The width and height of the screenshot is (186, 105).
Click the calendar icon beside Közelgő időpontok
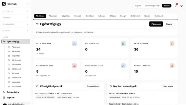[x=37, y=86]
